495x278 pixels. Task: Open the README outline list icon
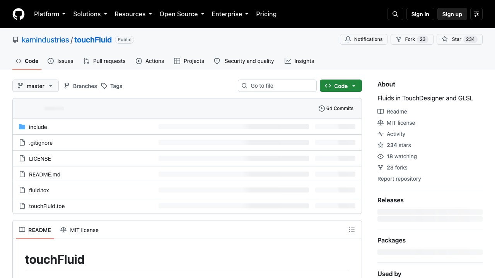(352, 230)
